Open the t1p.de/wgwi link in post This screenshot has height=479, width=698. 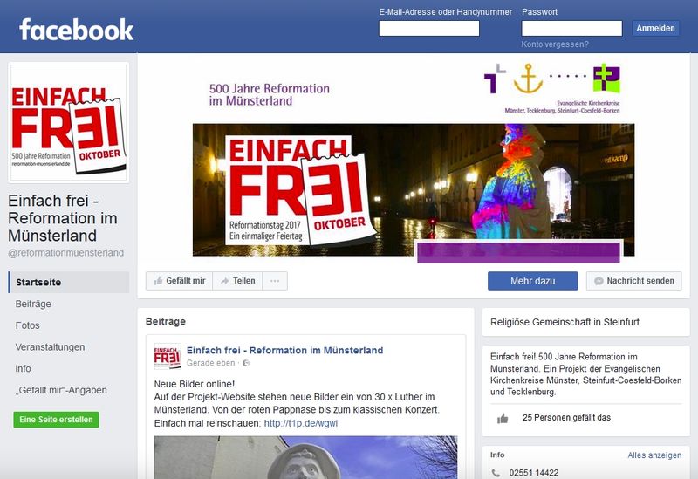(x=301, y=423)
